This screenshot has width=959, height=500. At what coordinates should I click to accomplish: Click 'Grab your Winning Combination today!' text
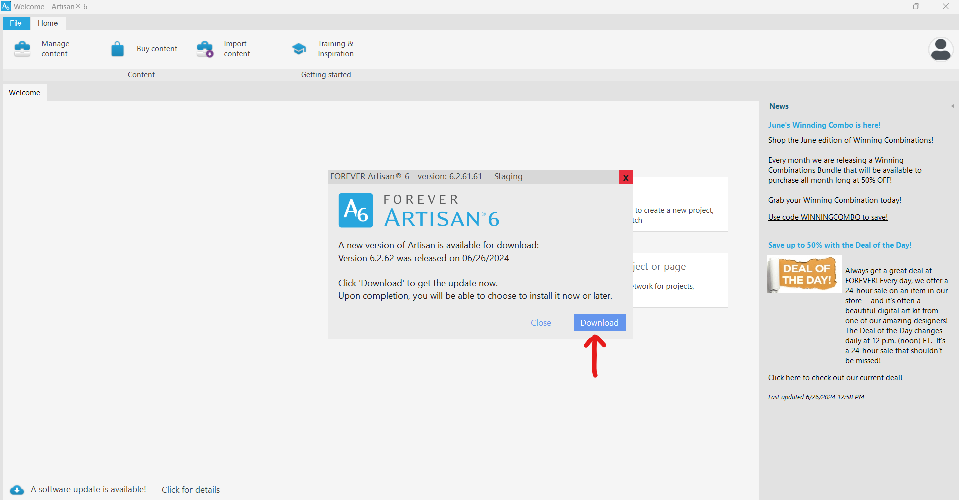tap(835, 200)
